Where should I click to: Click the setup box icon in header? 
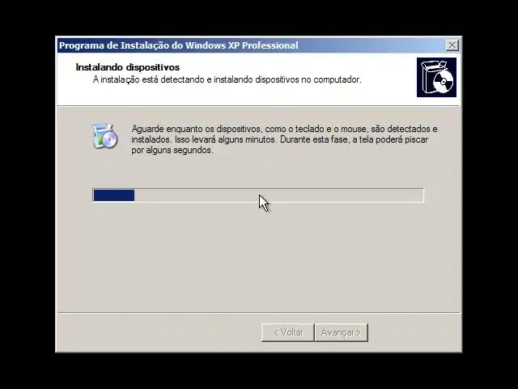point(436,78)
